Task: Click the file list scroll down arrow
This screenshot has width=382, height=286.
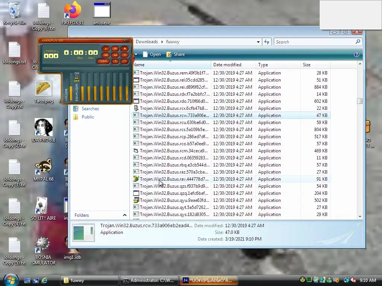Action: (360, 216)
